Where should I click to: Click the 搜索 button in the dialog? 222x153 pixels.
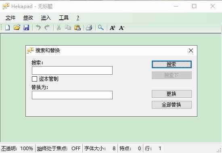coord(172,64)
